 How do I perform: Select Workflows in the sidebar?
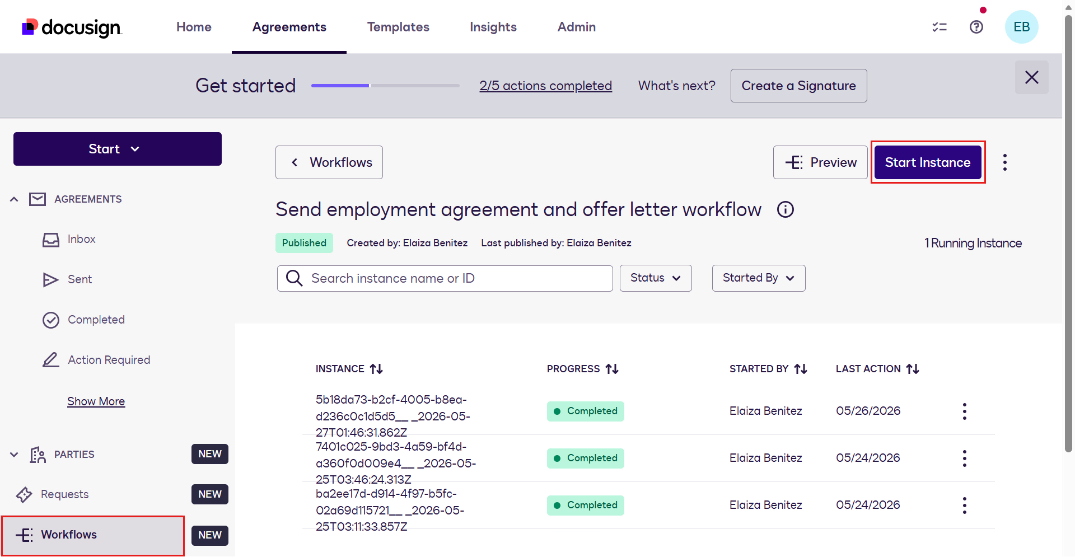coord(93,535)
